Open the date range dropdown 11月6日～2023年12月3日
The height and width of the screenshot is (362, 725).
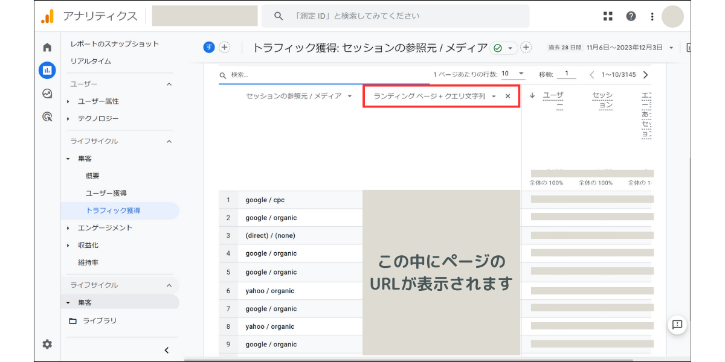click(630, 48)
